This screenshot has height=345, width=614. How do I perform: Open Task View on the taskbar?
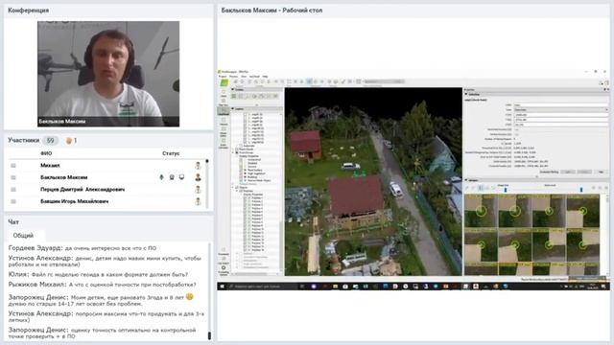coord(302,287)
